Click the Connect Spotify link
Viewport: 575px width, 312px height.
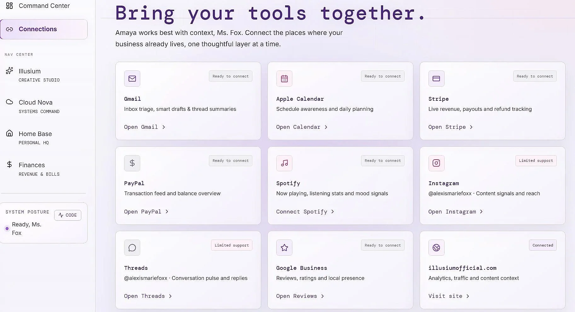click(305, 212)
